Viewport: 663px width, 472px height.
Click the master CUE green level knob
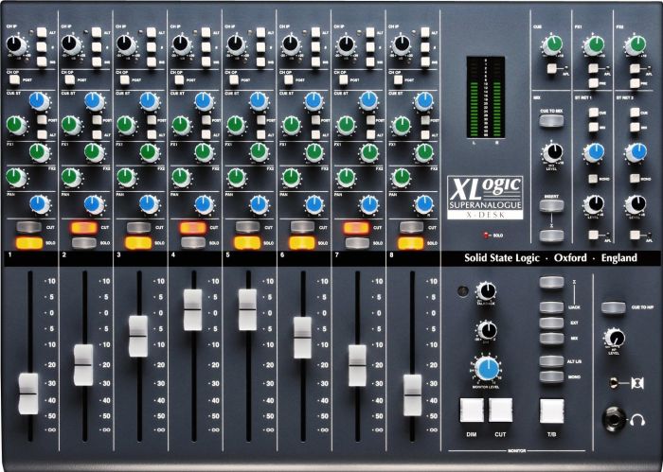[x=552, y=44]
